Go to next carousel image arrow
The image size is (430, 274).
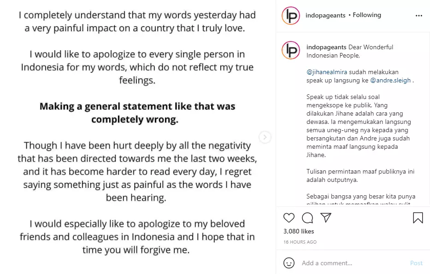(265, 137)
